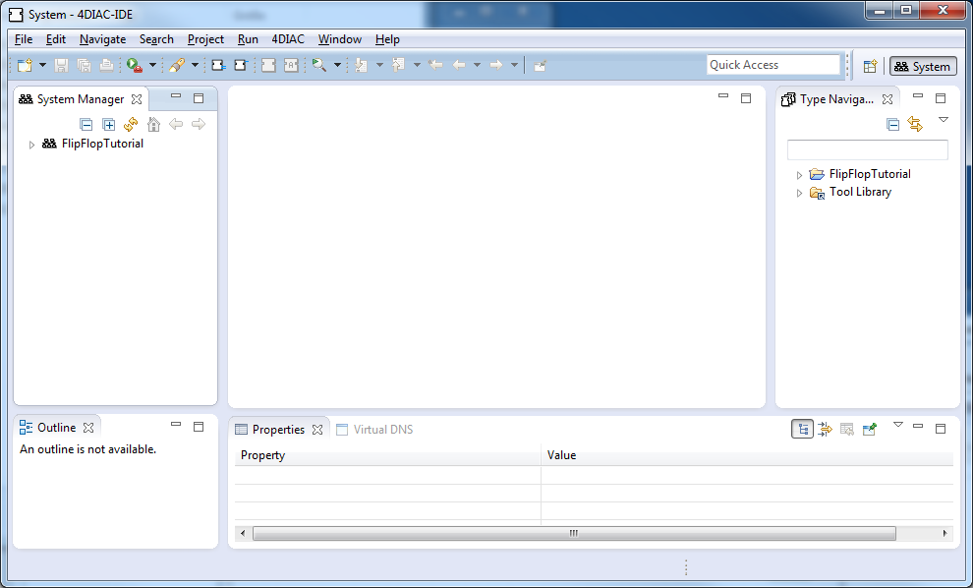This screenshot has width=973, height=588.
Task: Click the Previous Annotation toolbar icon
Action: (398, 65)
